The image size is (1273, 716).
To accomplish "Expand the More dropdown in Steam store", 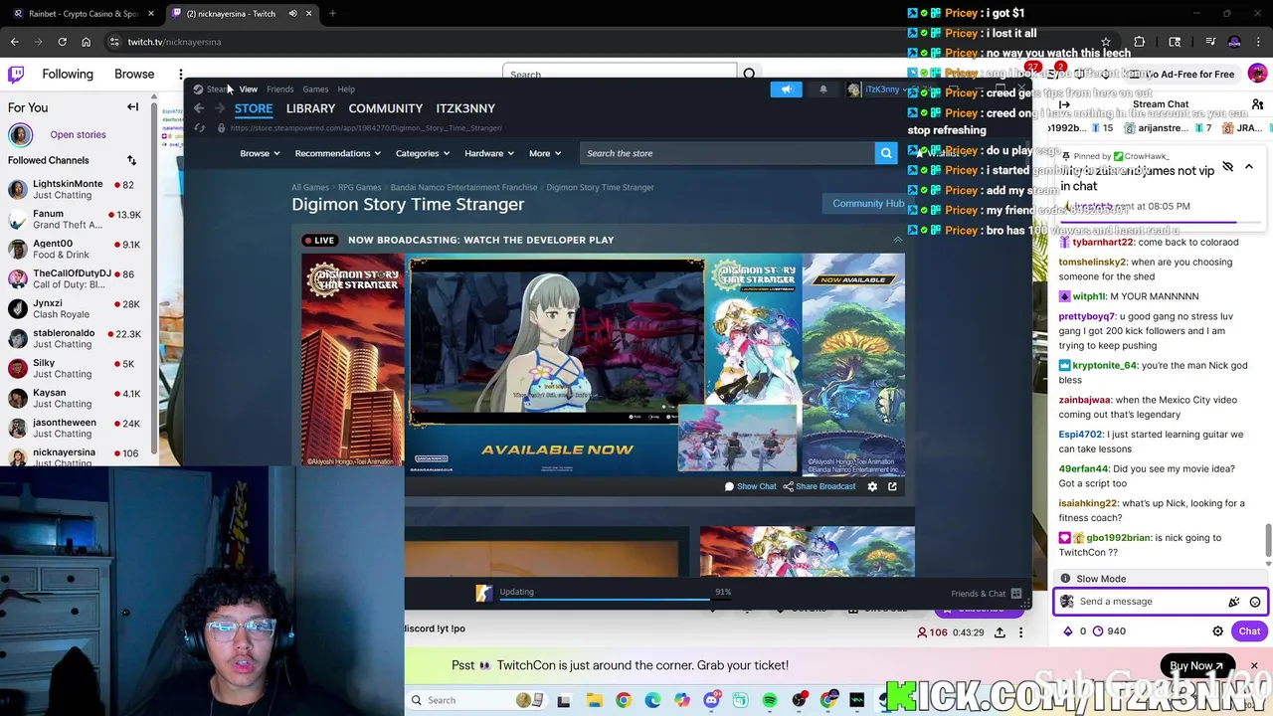I will [x=545, y=153].
